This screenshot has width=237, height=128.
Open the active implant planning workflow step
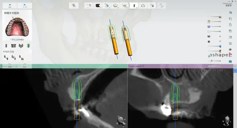pos(134,6)
